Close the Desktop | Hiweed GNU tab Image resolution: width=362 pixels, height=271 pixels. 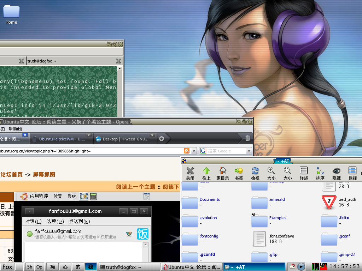point(152,135)
